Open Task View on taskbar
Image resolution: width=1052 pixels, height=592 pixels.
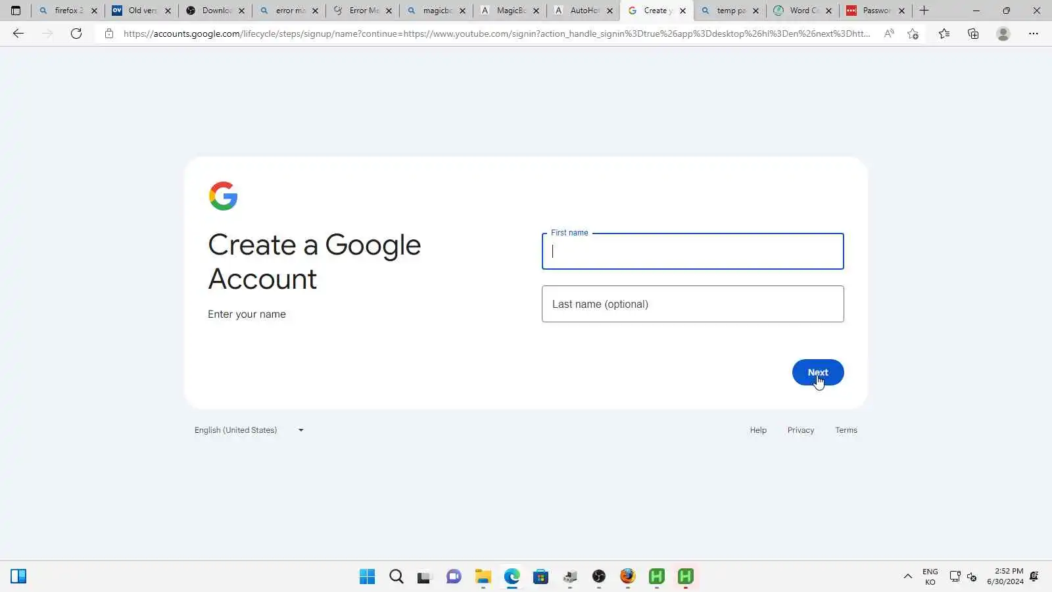pyautogui.click(x=425, y=577)
